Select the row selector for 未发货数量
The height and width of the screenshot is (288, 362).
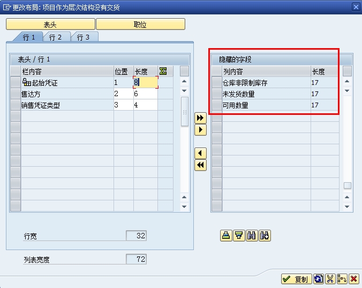tap(217, 94)
